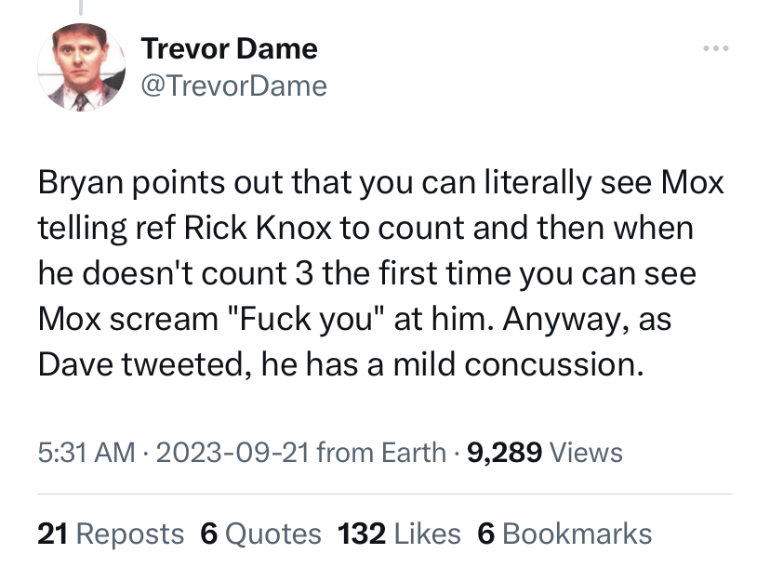Image resolution: width=770 pixels, height=567 pixels.
Task: Click the thread connector line above avatar
Action: tap(81, 7)
